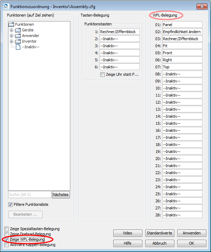The width and height of the screenshot is (211, 252).
Task: Click the Anwenden button
Action: tap(192, 233)
